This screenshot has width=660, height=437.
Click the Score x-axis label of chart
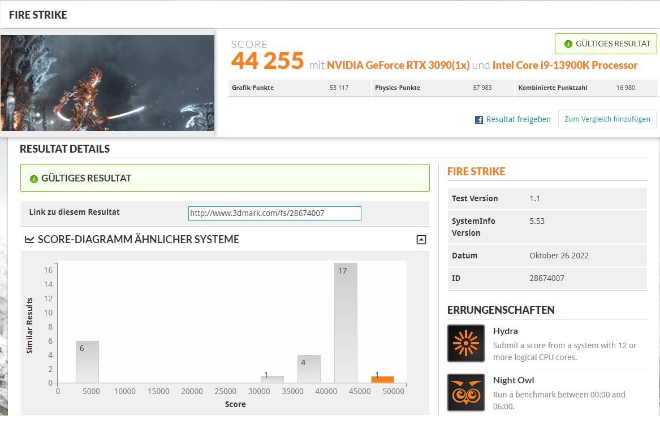point(235,404)
